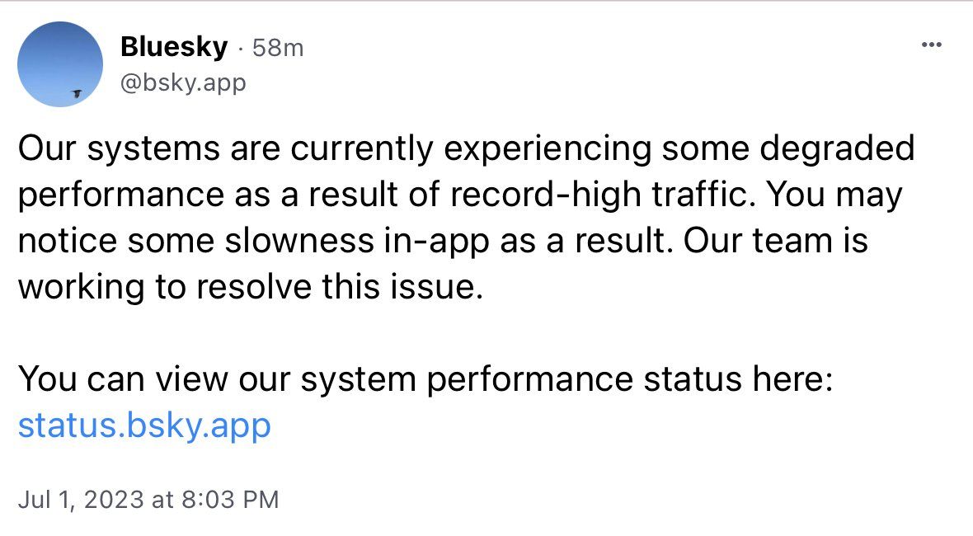This screenshot has height=536, width=973.
Task: Open the status.bsky.app link
Action: 144,426
